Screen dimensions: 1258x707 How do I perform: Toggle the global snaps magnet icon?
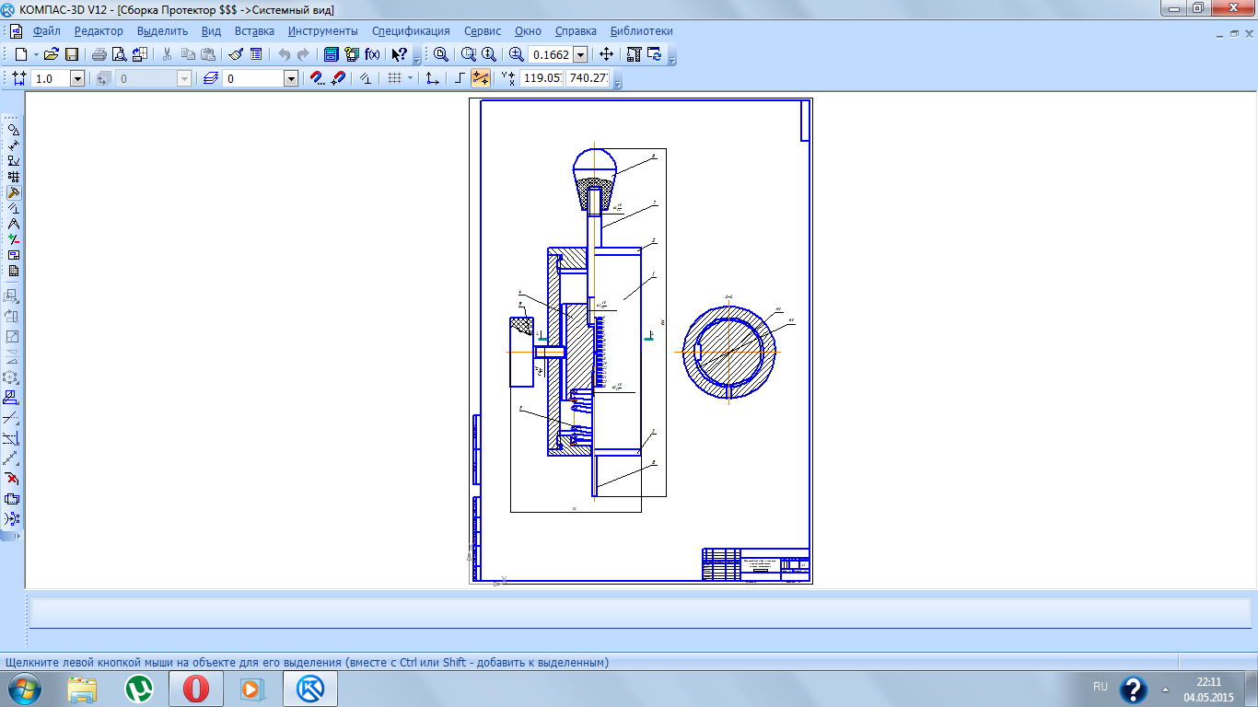pyautogui.click(x=317, y=79)
